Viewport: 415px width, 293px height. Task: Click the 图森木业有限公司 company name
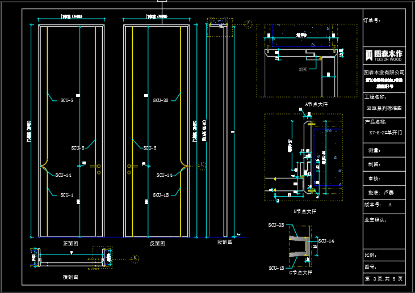point(384,73)
